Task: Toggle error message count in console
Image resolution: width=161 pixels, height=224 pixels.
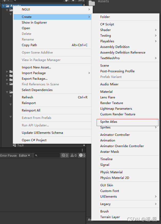Action: tap(82, 155)
